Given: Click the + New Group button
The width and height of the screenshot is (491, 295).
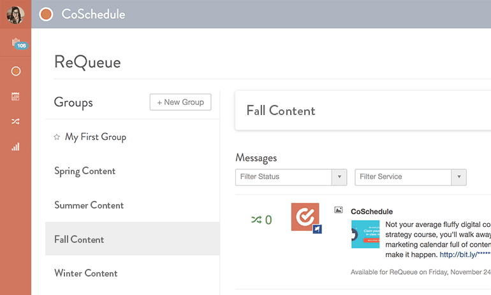Looking at the screenshot, I should (x=180, y=102).
